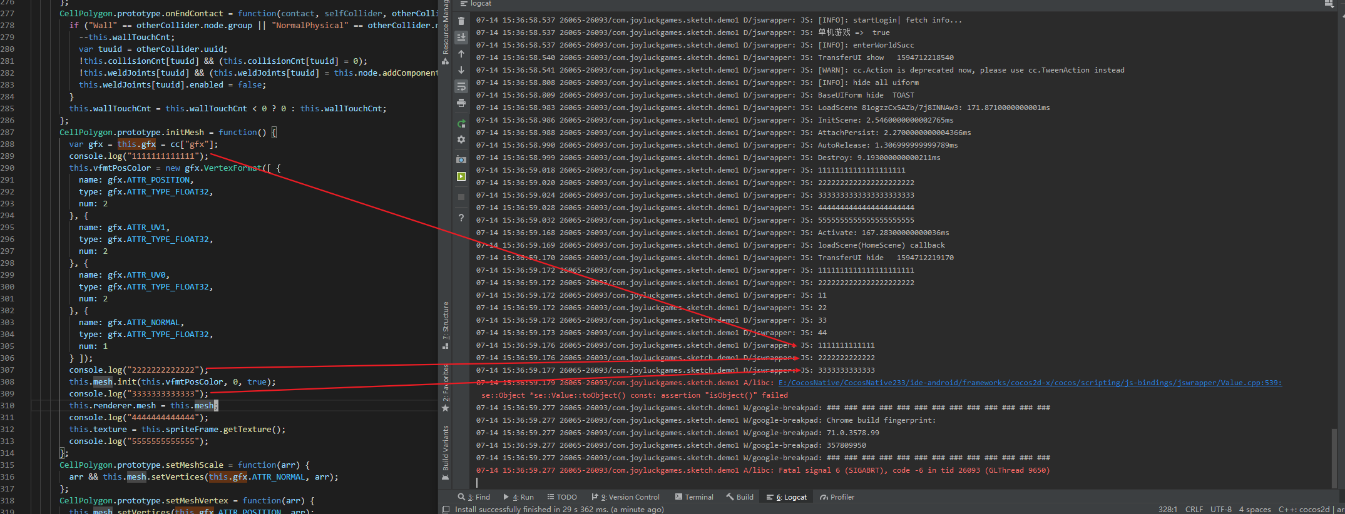Click the 'this.renderer.mesh = this.mesh' code line
This screenshot has height=514, width=1345.
(x=143, y=406)
